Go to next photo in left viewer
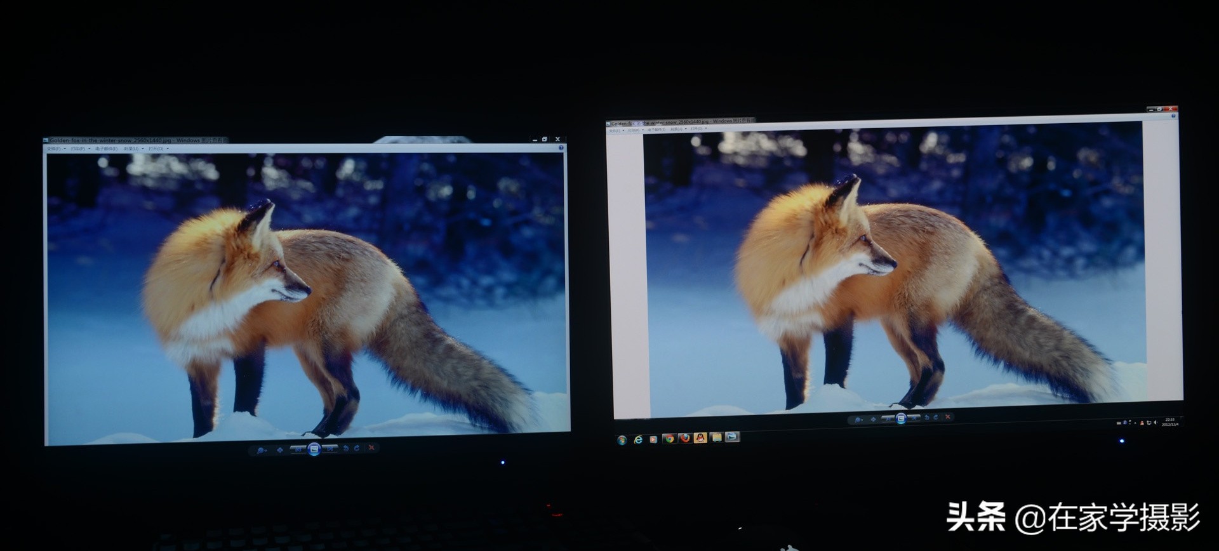 pyautogui.click(x=330, y=449)
